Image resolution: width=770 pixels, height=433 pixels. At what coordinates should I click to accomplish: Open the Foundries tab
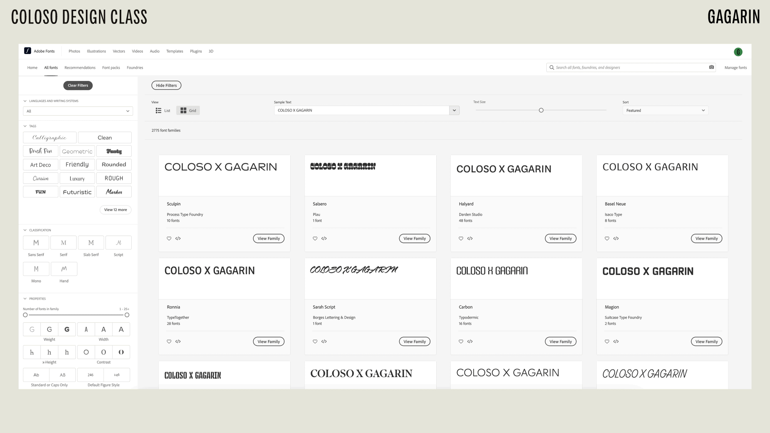[135, 68]
